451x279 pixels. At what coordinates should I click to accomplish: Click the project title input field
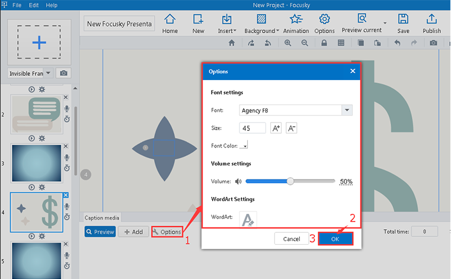(119, 24)
